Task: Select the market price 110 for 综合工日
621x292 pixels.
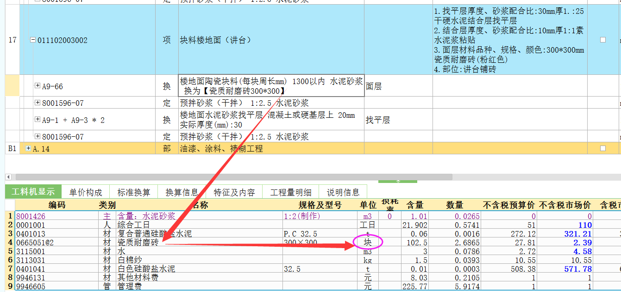Action: [565, 225]
